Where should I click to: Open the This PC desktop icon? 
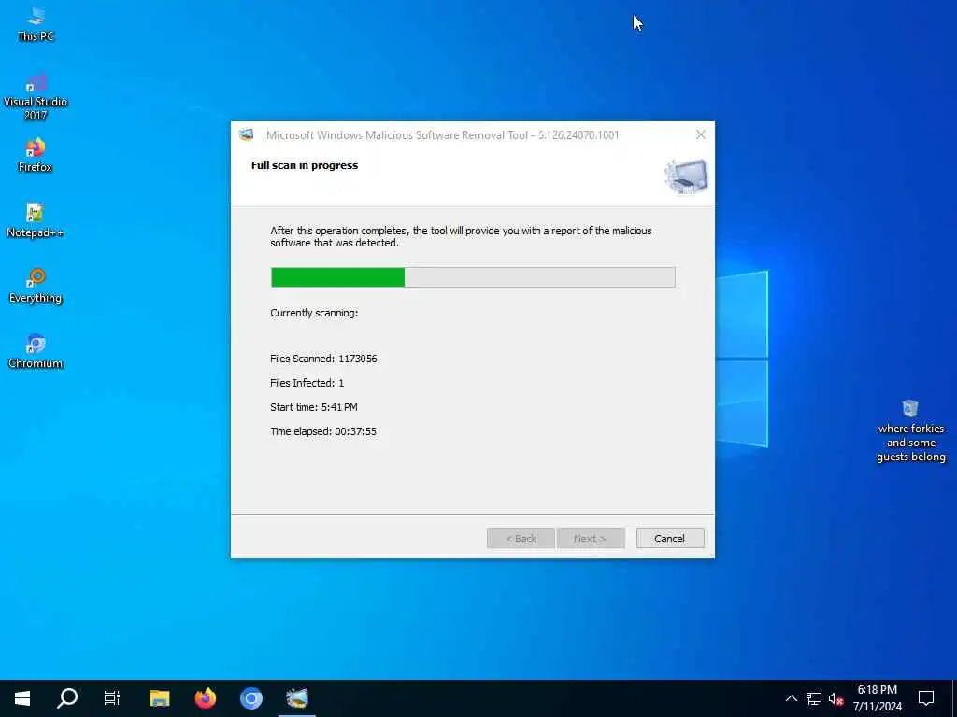tap(36, 24)
